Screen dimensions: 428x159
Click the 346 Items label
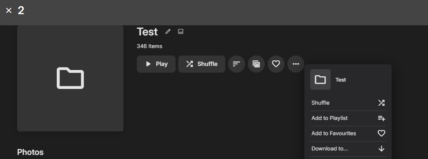click(x=149, y=47)
